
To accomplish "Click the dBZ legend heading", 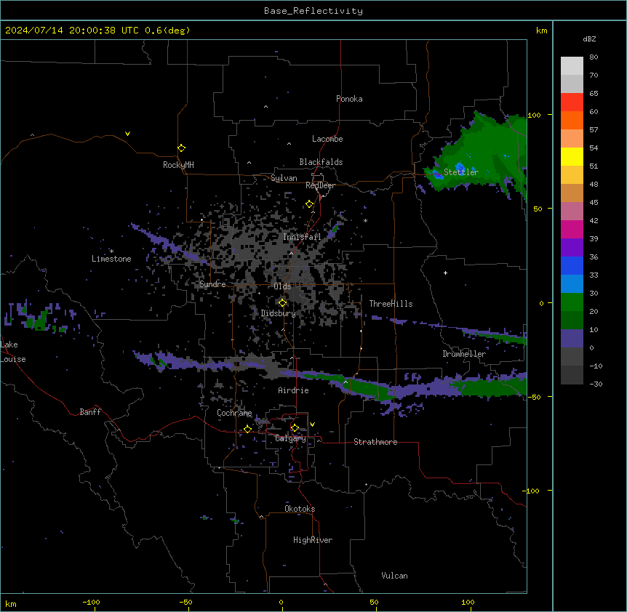I will (x=589, y=39).
